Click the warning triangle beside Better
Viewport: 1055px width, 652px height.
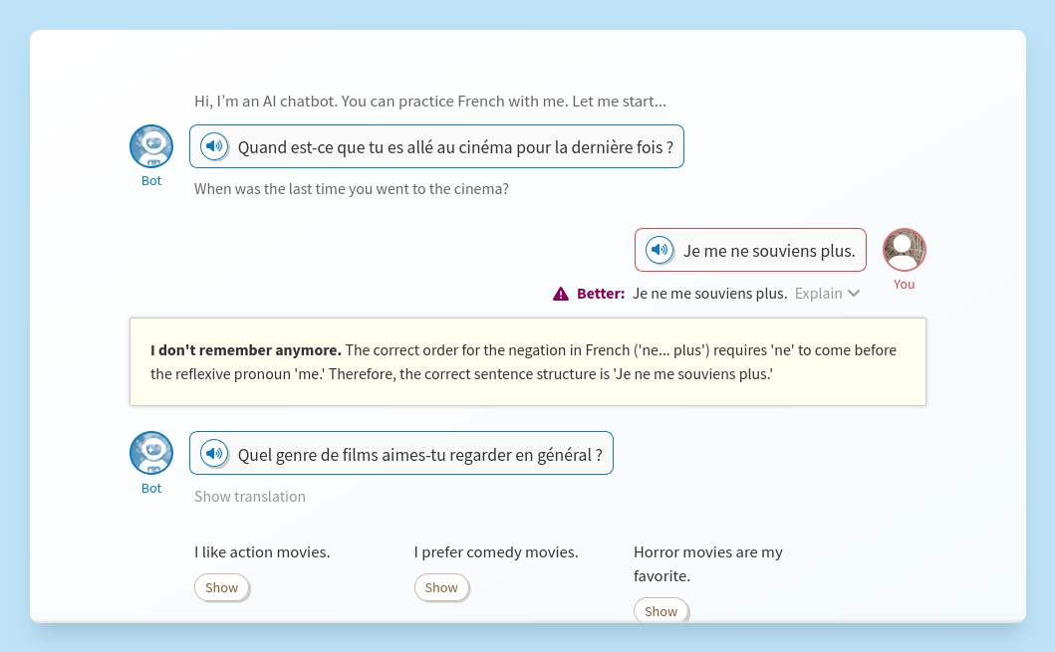561,294
